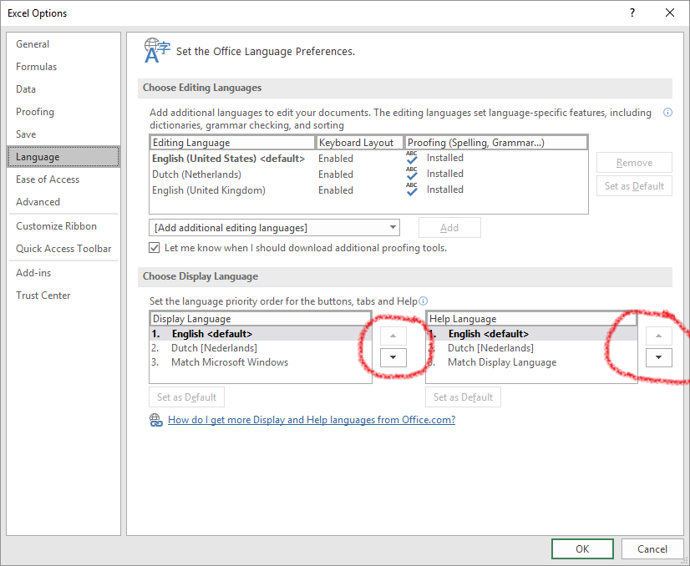Screen dimensions: 690x566
Task: Click the Remove editing language button
Action: [x=634, y=163]
